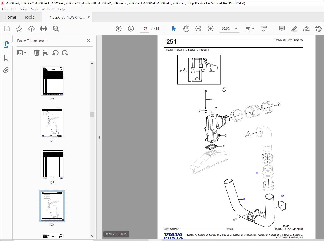Click the thumbnail panel scrollbar handle
The width and height of the screenshot is (324, 241).
92,114
